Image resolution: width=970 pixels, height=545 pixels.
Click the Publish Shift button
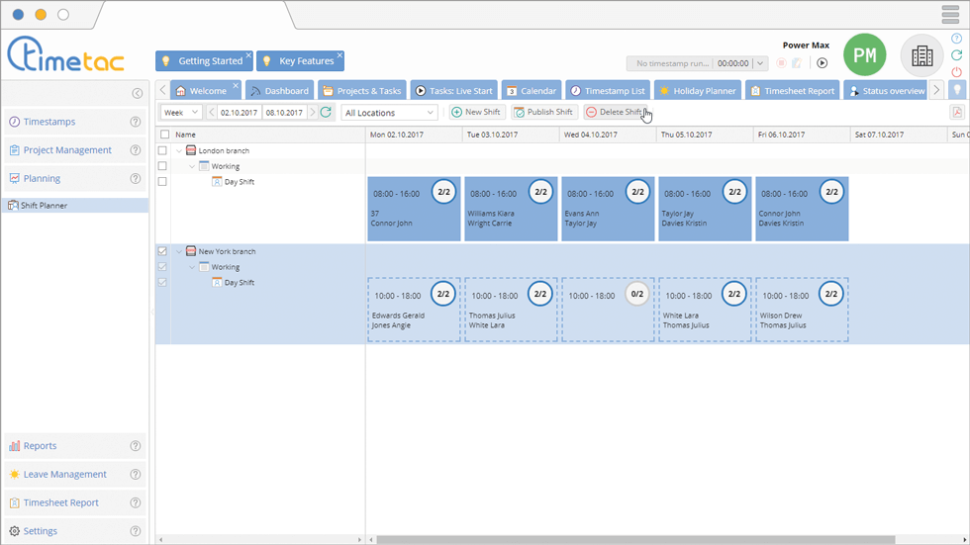point(543,113)
